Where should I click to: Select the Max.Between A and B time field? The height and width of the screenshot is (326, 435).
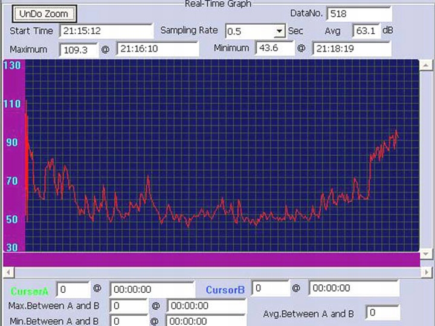pyautogui.click(x=206, y=306)
